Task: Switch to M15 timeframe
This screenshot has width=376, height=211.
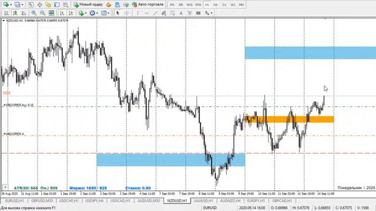Action: 189,5
